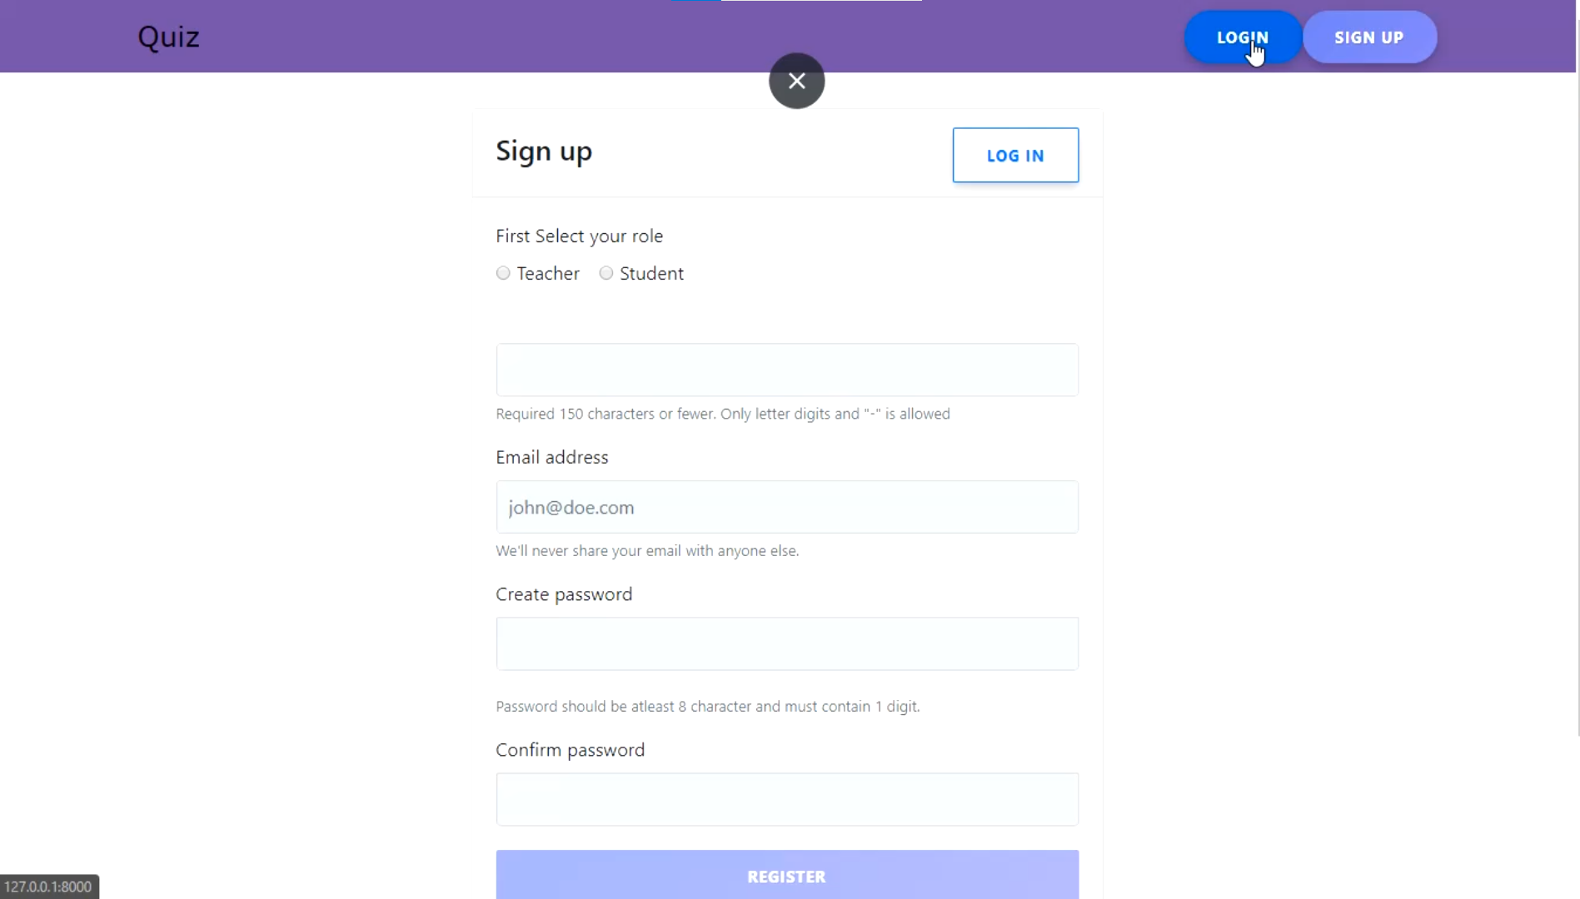Click the "First Select your role" text
The image size is (1580, 899).
tap(579, 236)
